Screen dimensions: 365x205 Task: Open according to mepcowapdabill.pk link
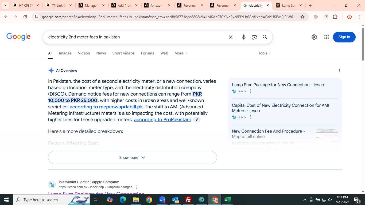tap(106, 107)
